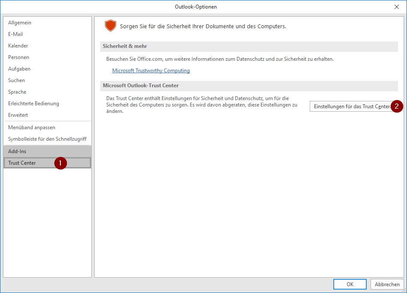This screenshot has width=407, height=293.
Task: Open the Personen category
Action: pos(18,57)
